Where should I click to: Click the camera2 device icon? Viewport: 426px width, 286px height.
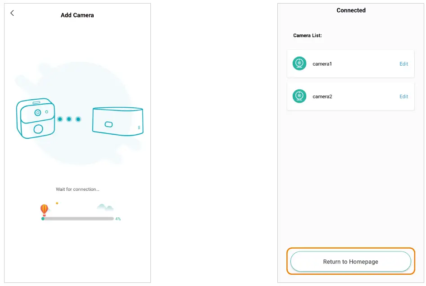pos(299,96)
